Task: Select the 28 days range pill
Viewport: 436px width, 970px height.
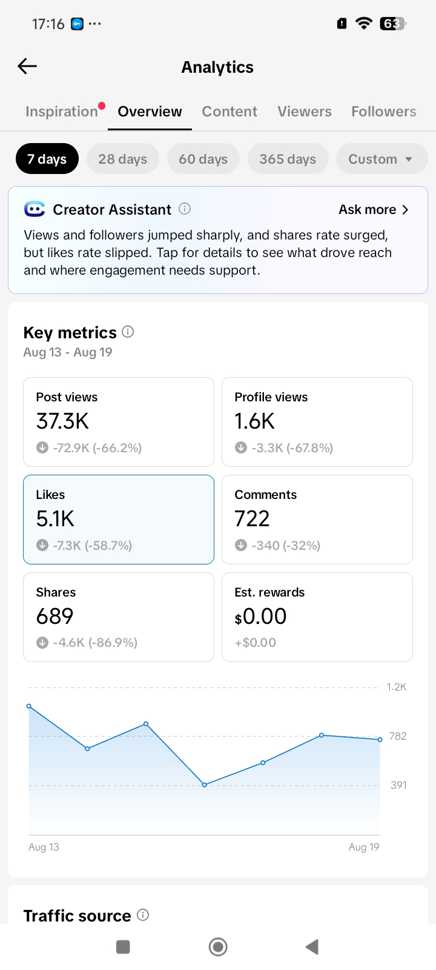Action: point(123,159)
